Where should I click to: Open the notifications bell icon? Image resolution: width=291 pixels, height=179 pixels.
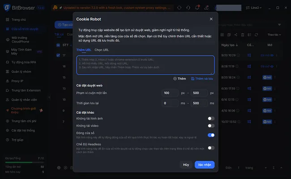point(197,8)
